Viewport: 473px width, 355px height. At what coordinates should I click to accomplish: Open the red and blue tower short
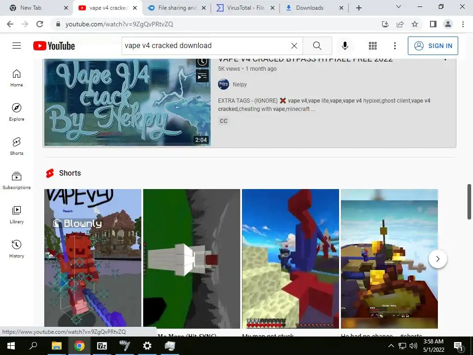tap(291, 258)
